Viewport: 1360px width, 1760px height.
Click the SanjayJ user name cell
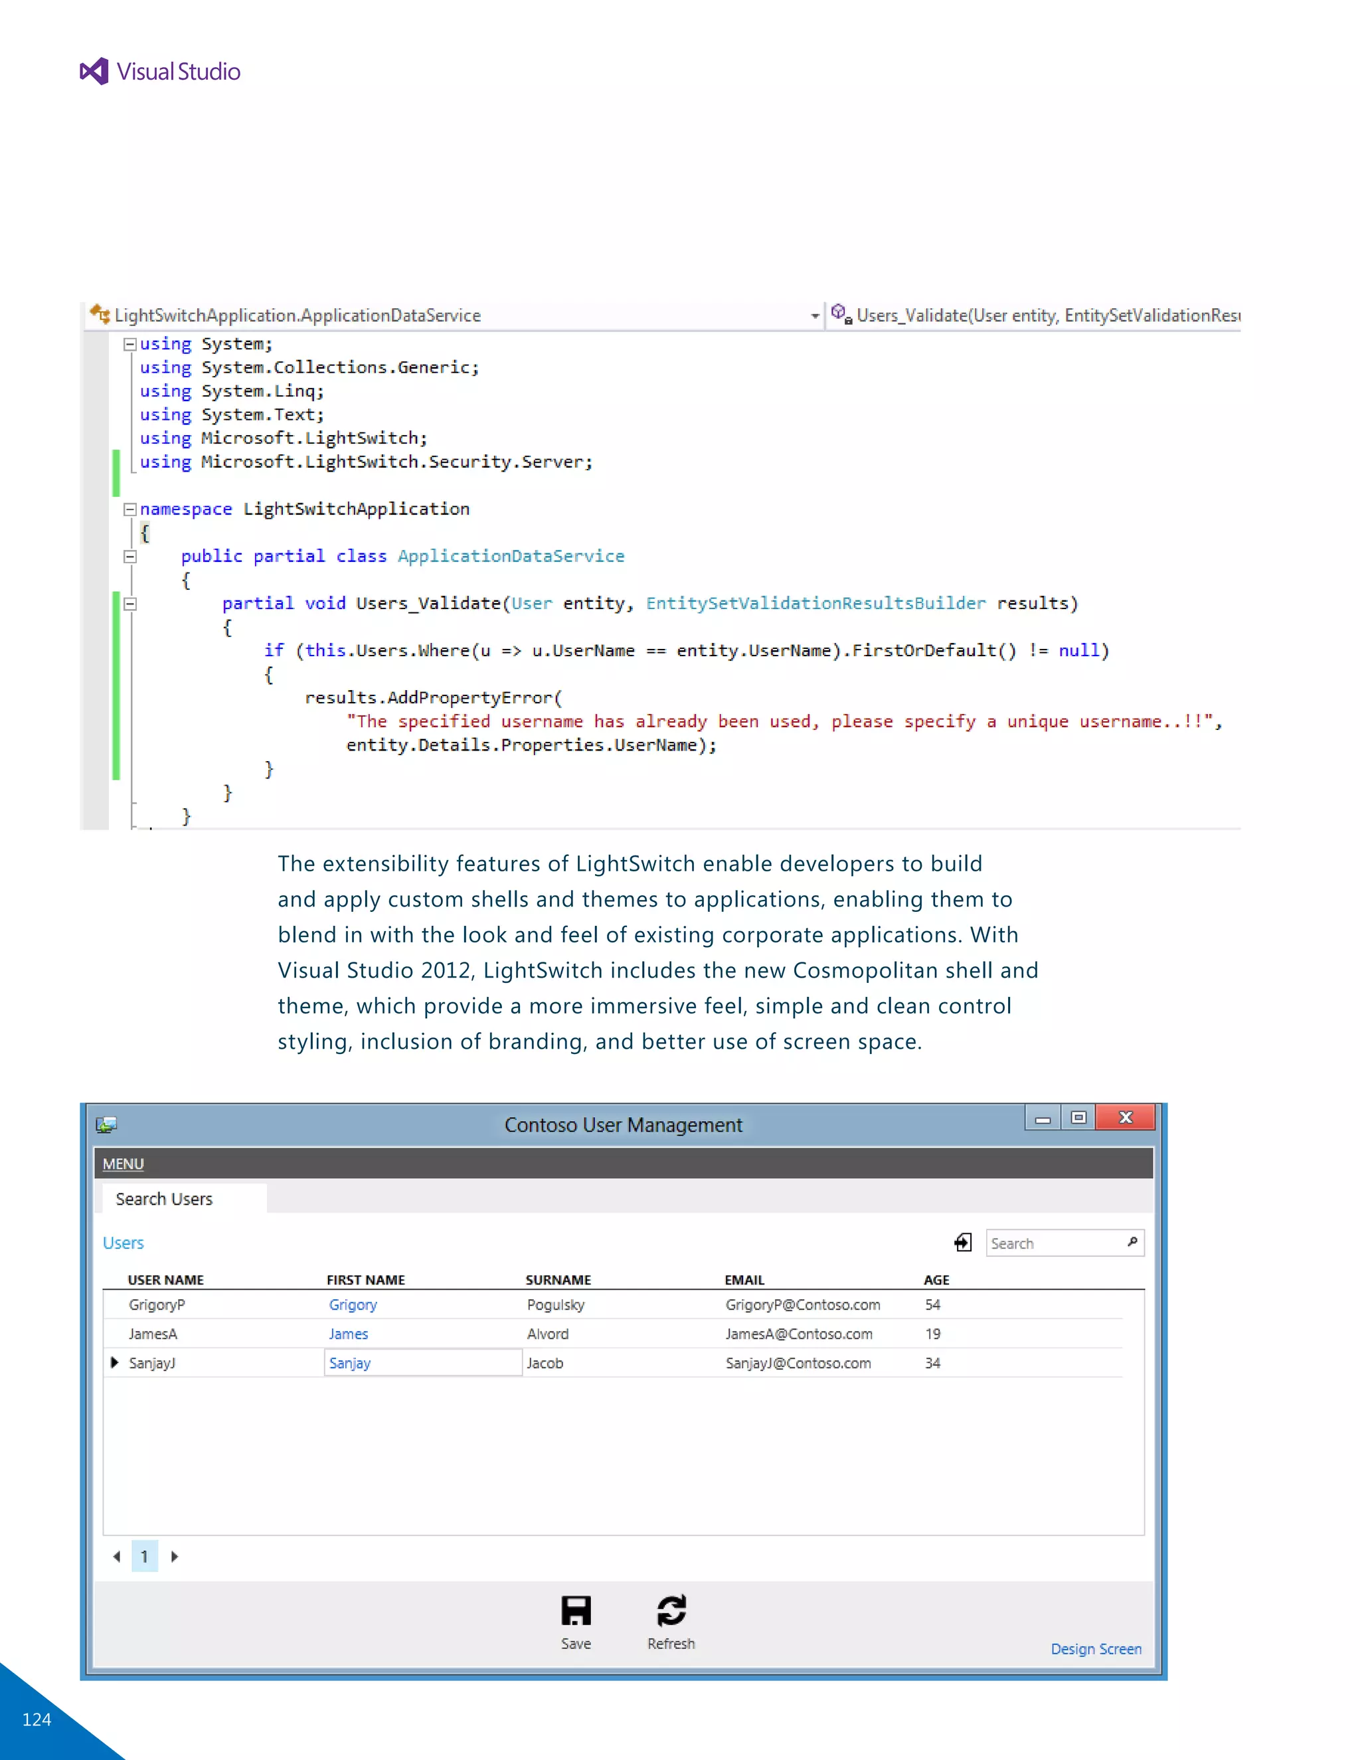coord(152,1363)
